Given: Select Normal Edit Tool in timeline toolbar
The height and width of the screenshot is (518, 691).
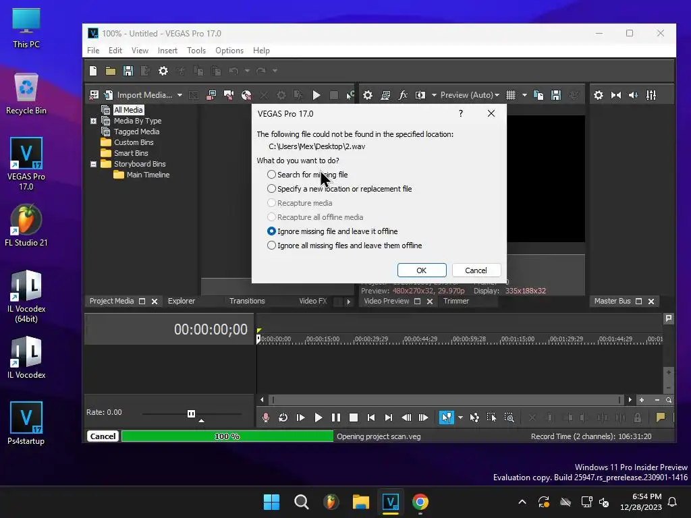Looking at the screenshot, I should 447,418.
